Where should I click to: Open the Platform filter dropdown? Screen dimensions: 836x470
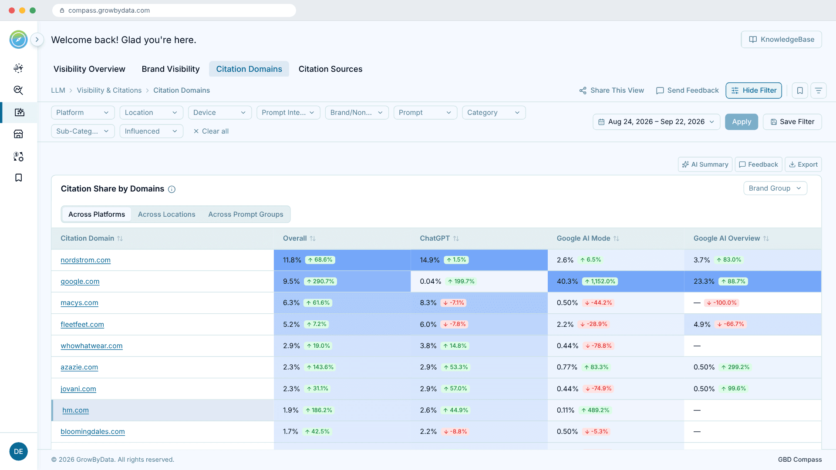point(83,113)
